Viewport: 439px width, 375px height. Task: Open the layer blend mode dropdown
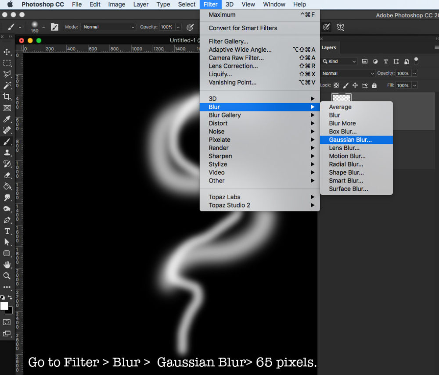pos(348,73)
